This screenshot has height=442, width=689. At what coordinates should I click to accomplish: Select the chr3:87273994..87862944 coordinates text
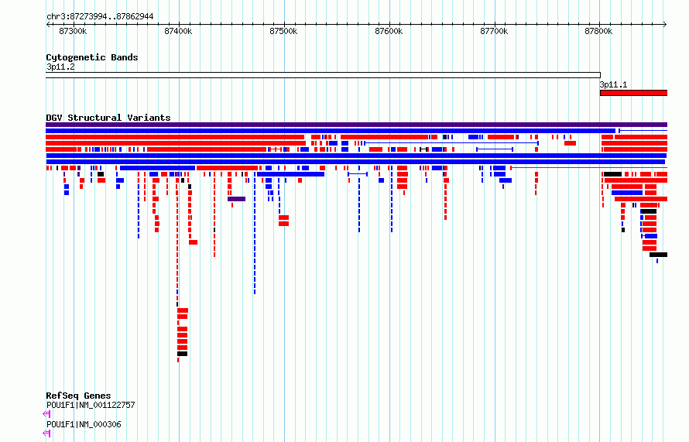pos(100,17)
